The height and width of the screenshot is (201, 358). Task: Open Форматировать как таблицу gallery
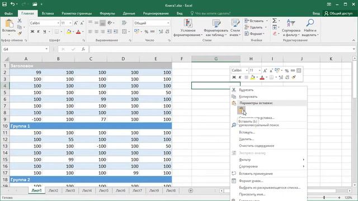pos(216,28)
